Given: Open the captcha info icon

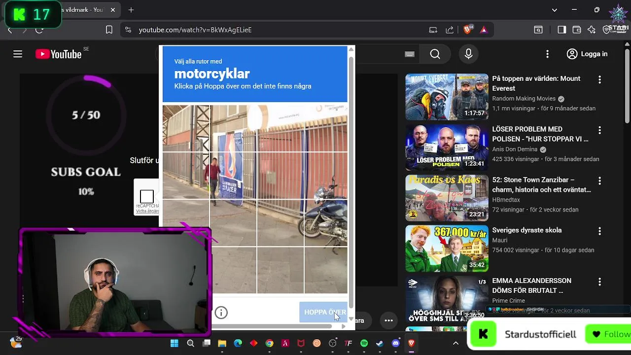Looking at the screenshot, I should click(x=221, y=313).
